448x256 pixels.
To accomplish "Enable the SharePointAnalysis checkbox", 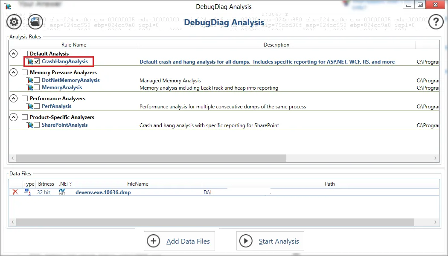I will [37, 125].
